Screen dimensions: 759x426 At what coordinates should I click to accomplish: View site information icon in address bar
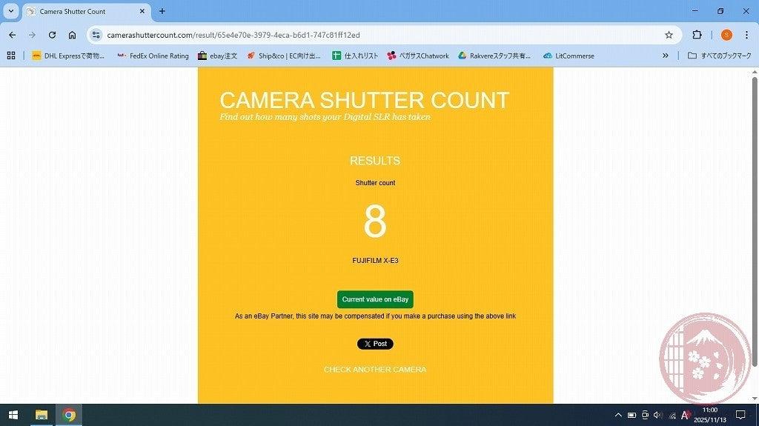pyautogui.click(x=96, y=35)
